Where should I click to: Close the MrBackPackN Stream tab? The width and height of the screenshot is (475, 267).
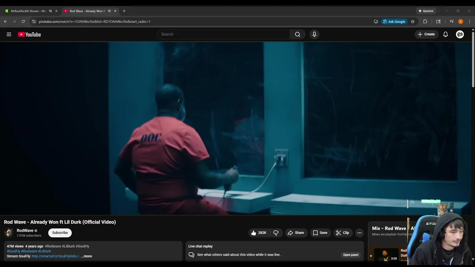coord(56,11)
